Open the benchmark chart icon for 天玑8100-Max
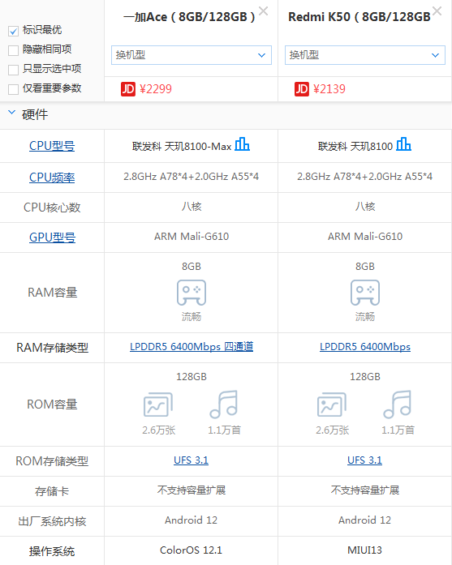Image resolution: width=452 pixels, height=565 pixels. point(242,144)
